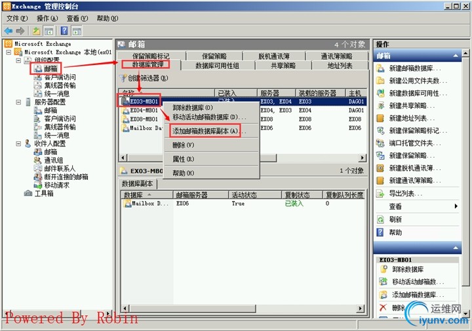Click right arrow of database list horizontal scrollbar
Screen dimensions: 472x331
(x=362, y=158)
